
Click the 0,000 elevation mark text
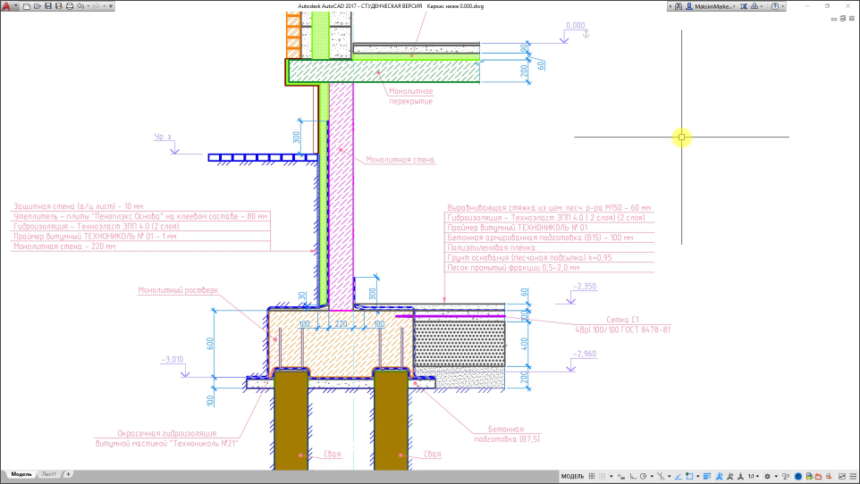click(x=576, y=25)
